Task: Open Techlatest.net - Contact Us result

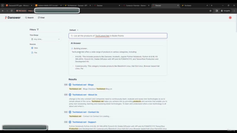Action: click(x=86, y=112)
